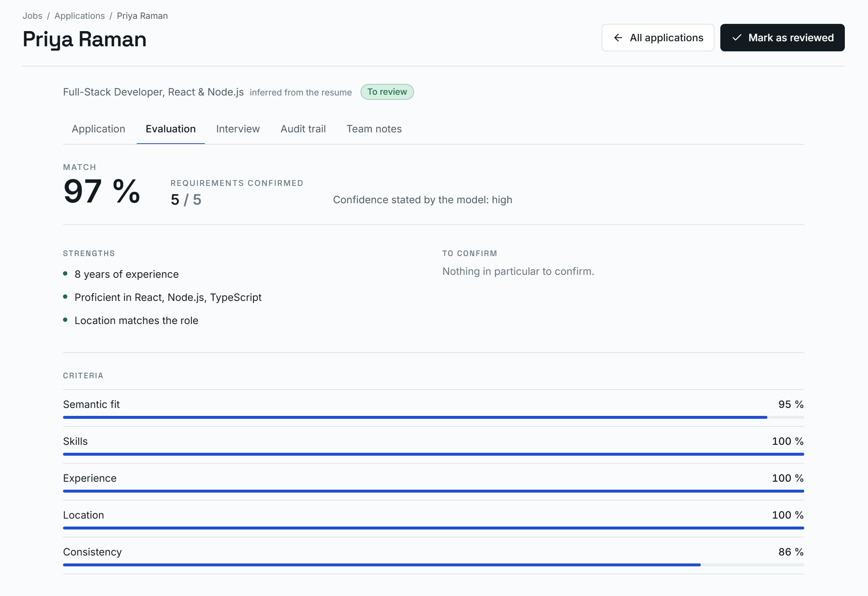This screenshot has height=596, width=868.
Task: Click the 5 / 5 requirements value
Action: click(186, 200)
